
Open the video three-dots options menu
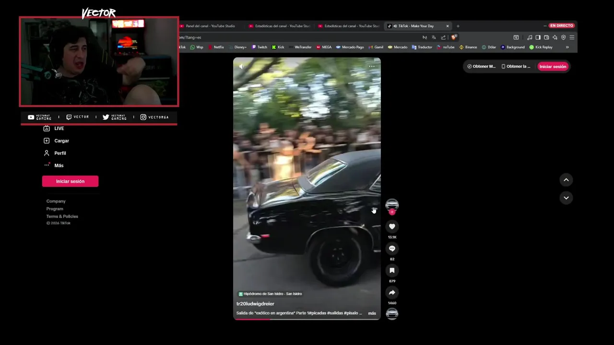[x=372, y=67]
